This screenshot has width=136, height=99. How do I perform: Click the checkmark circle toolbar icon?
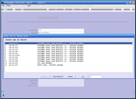pyautogui.click(x=122, y=9)
